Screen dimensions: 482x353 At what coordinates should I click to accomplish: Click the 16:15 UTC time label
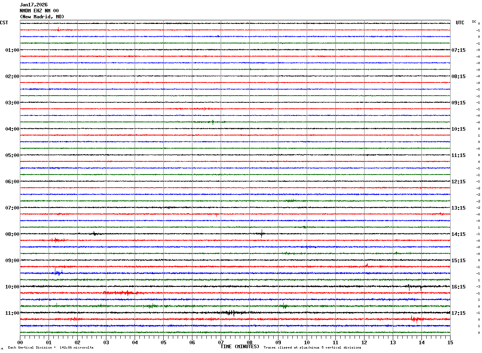pos(458,286)
